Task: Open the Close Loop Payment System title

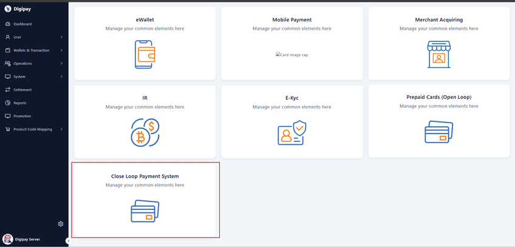Action: tap(145, 176)
